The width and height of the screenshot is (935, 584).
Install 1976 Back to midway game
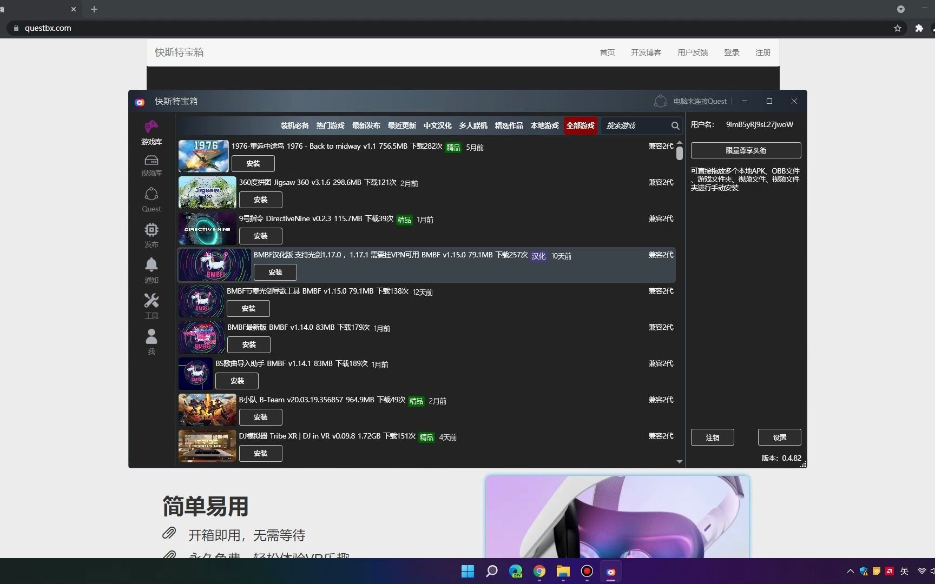253,163
